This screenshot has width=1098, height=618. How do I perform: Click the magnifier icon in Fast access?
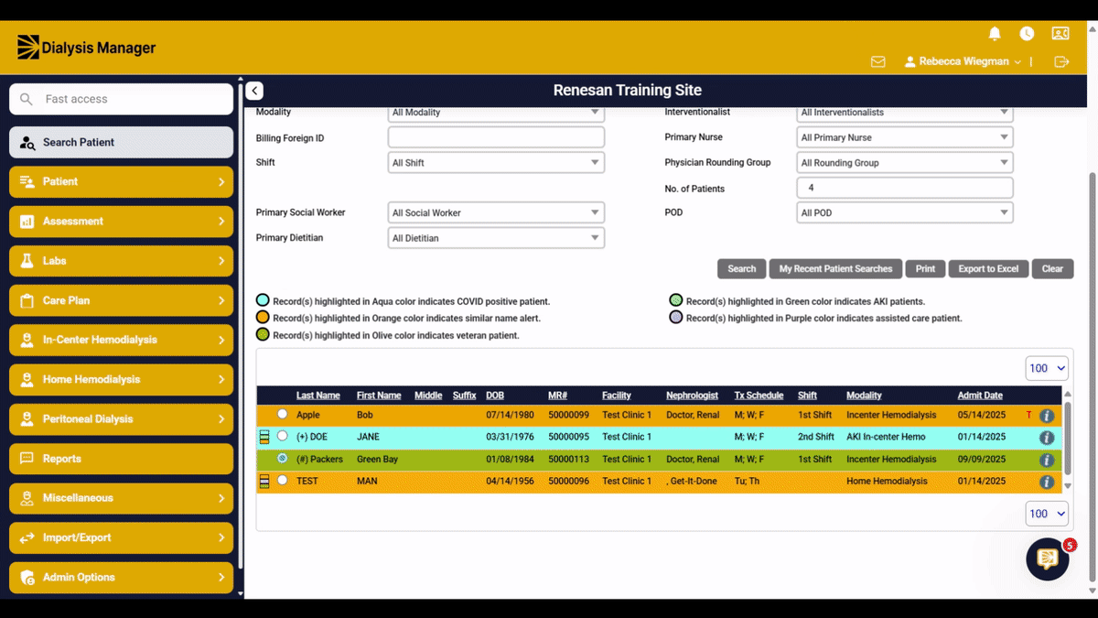[27, 99]
